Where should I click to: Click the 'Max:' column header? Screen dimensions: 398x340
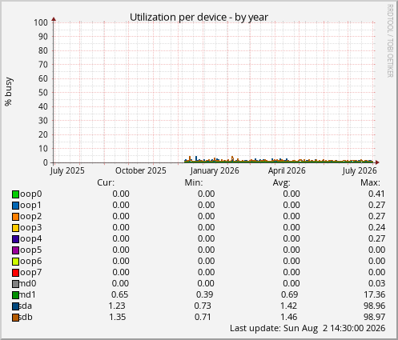coord(370,182)
